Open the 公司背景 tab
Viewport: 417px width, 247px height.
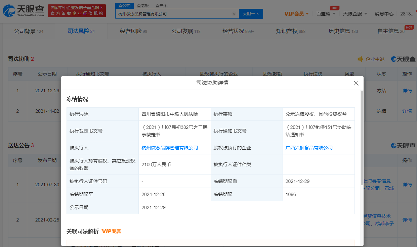(29, 31)
